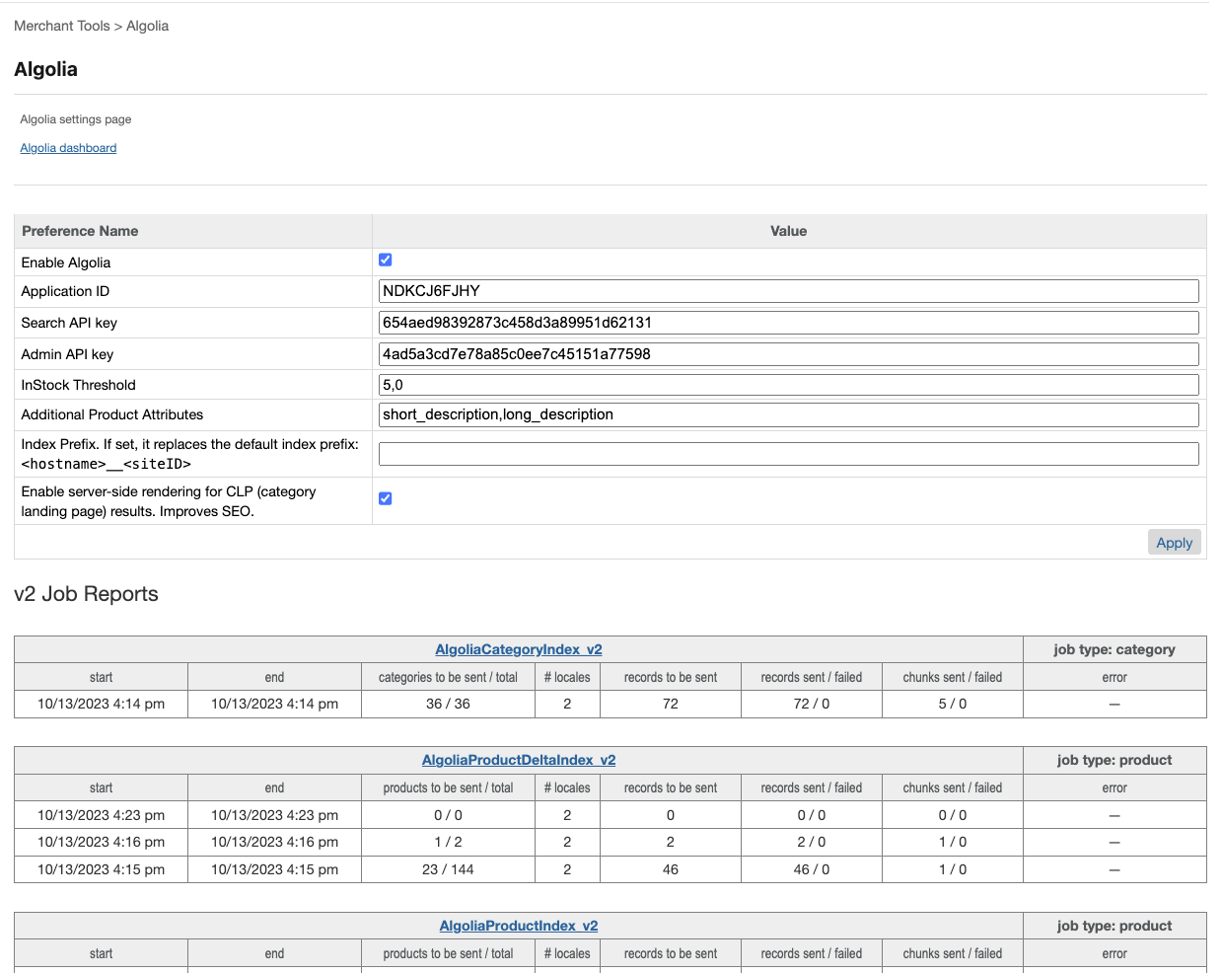Click the '10/13/2023 4:14 pm' end cell
This screenshot has height=973, width=1222.
(274, 704)
